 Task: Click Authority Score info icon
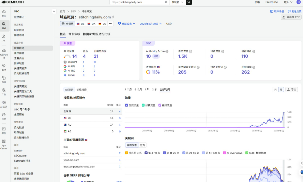click(167, 51)
